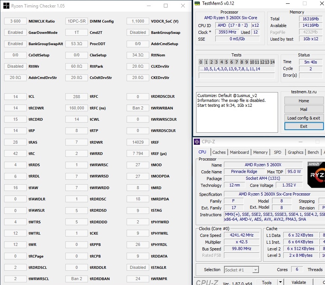
Task: Click the GearDownMode Enabled field
Action: [15, 33]
